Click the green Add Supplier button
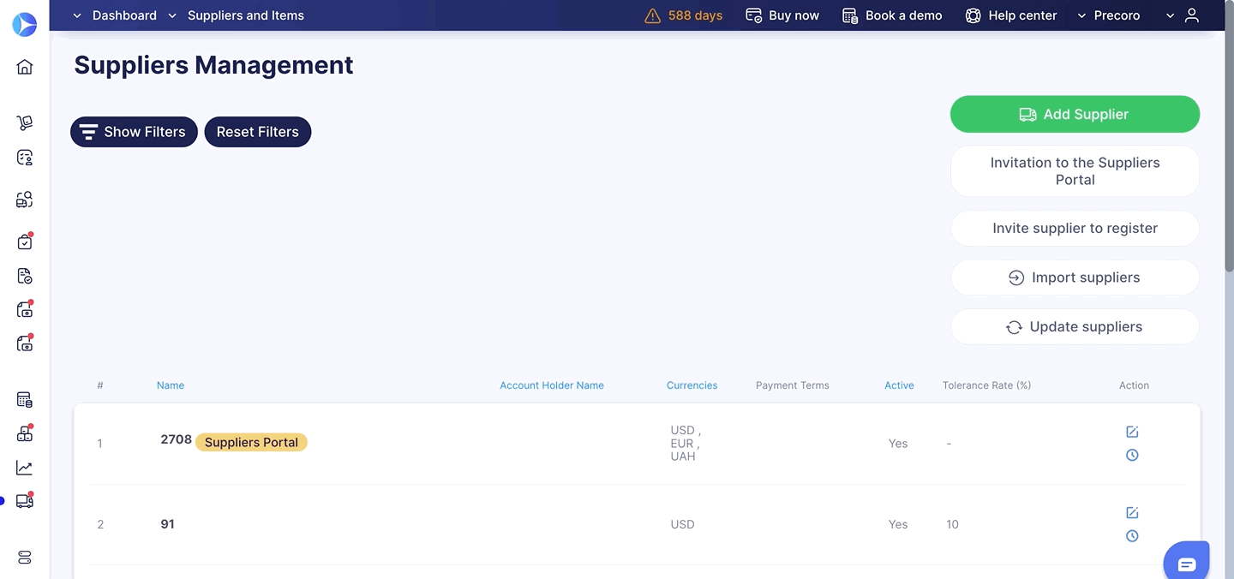1234x579 pixels. tap(1075, 114)
